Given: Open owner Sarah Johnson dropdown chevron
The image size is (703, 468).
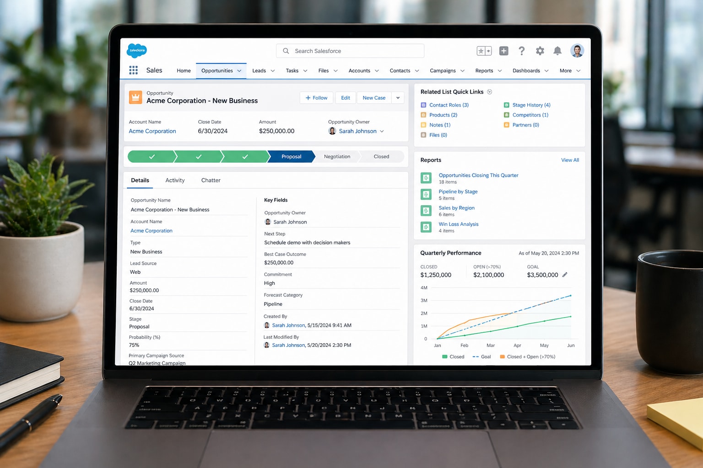Looking at the screenshot, I should click(382, 131).
